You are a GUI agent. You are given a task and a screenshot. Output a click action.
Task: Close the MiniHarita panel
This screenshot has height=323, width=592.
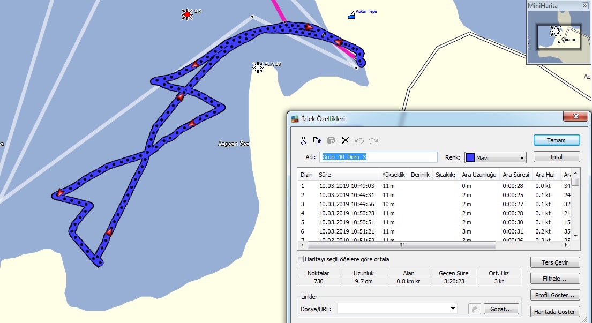(585, 6)
